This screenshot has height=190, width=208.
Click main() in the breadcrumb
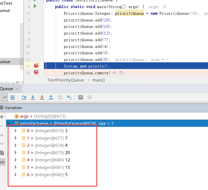98,80
